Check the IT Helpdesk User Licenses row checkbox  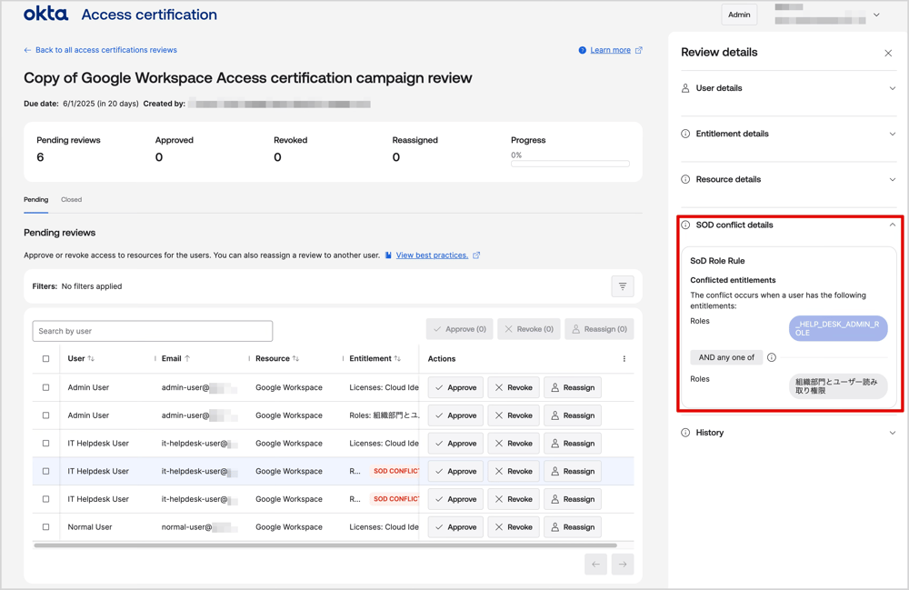tap(45, 444)
